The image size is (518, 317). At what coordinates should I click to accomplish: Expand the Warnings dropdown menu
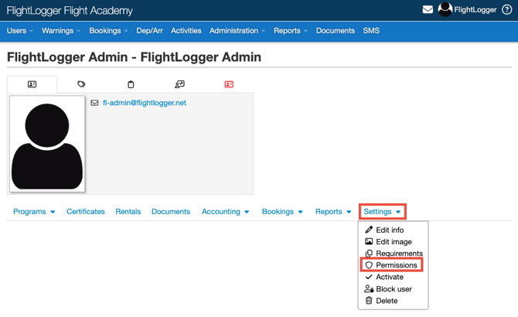[61, 31]
